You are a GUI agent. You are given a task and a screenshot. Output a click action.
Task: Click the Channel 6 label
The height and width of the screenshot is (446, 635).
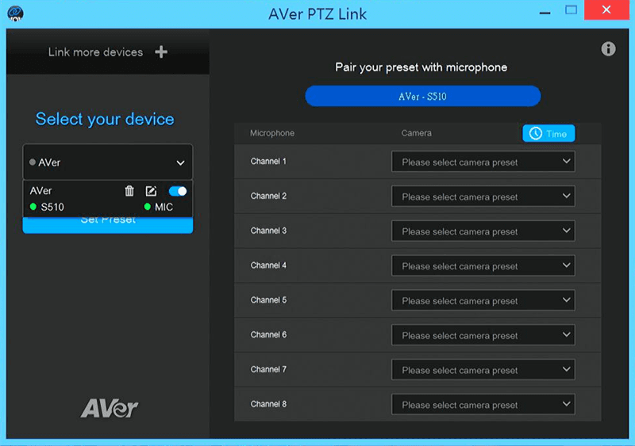pyautogui.click(x=268, y=335)
